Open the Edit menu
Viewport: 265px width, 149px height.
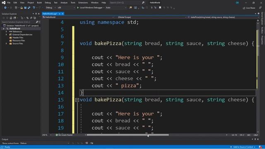pos(15,2)
